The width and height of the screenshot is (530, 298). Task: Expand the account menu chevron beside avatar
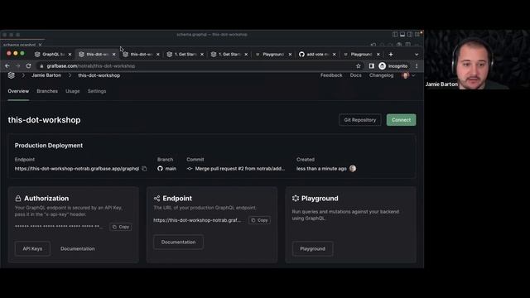coord(413,75)
